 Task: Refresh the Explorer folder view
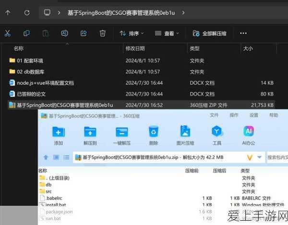point(27,12)
